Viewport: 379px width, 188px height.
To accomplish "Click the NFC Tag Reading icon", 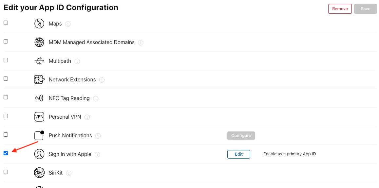I will coord(39,98).
